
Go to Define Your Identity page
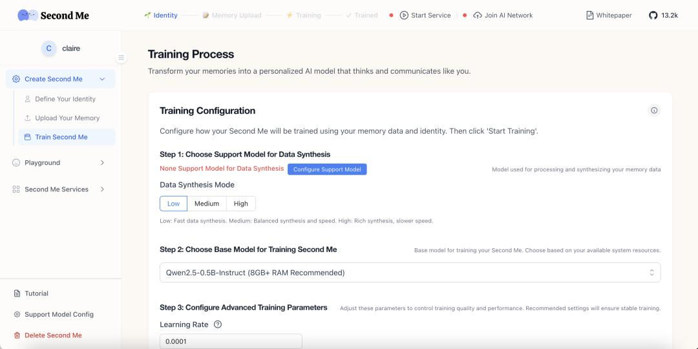65,99
